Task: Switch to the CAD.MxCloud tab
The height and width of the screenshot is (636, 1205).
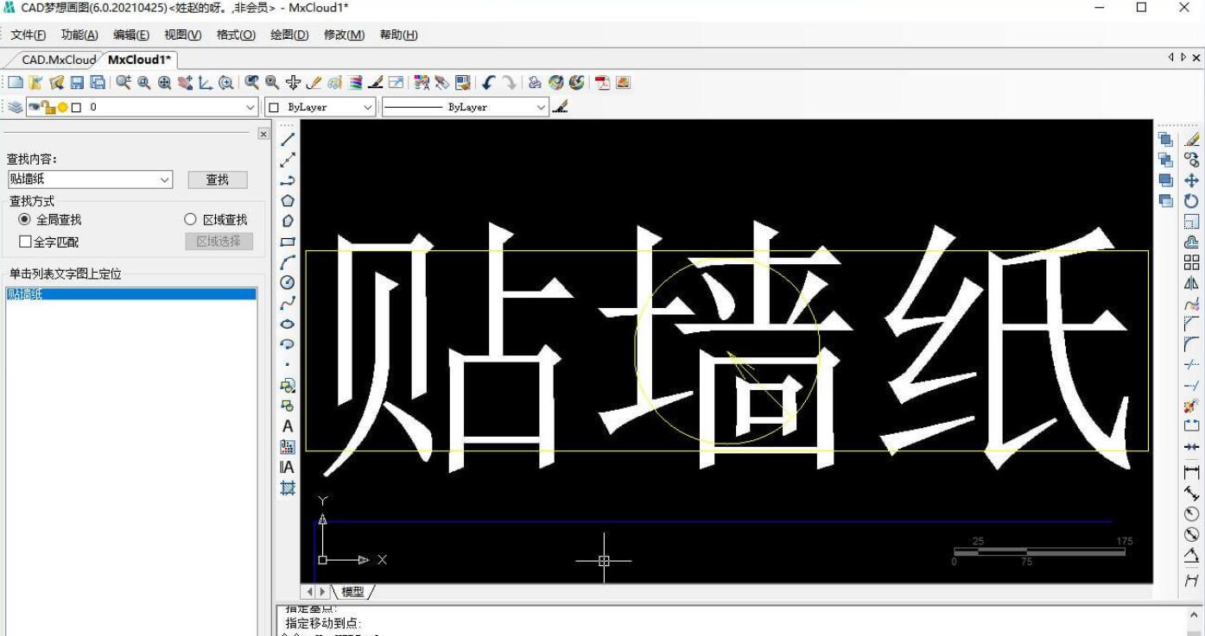Action: coord(57,60)
